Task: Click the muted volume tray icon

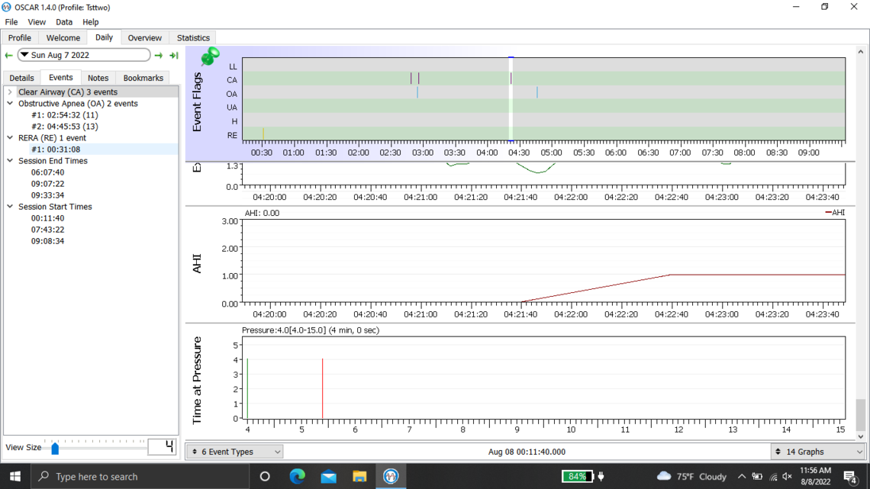Action: (x=787, y=476)
